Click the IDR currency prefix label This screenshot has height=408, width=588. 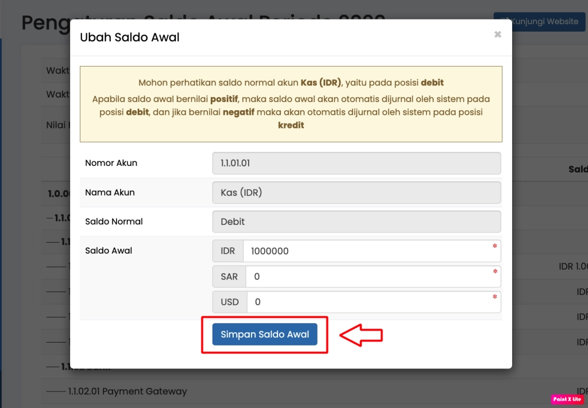pyautogui.click(x=228, y=251)
